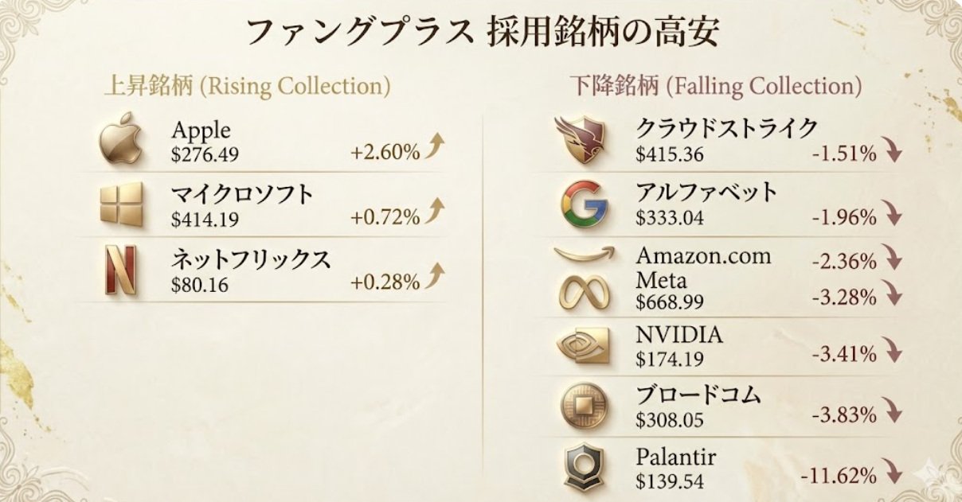
Task: Click the CrowdStrike falcon shield icon
Action: (x=580, y=138)
